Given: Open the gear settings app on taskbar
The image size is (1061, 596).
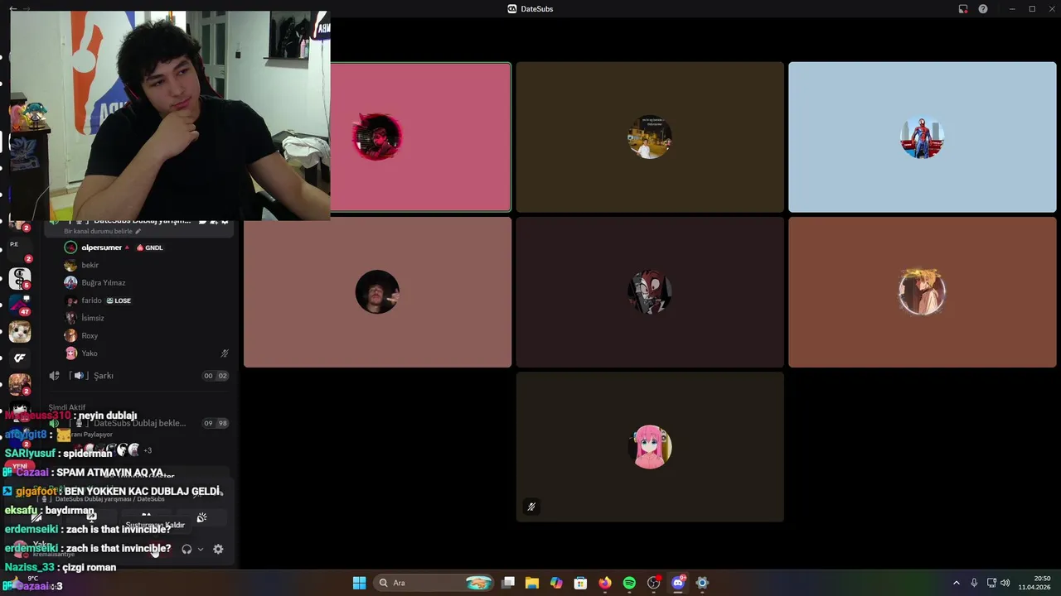Looking at the screenshot, I should [702, 583].
